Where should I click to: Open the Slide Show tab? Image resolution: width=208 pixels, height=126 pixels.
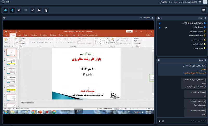click(x=53, y=35)
